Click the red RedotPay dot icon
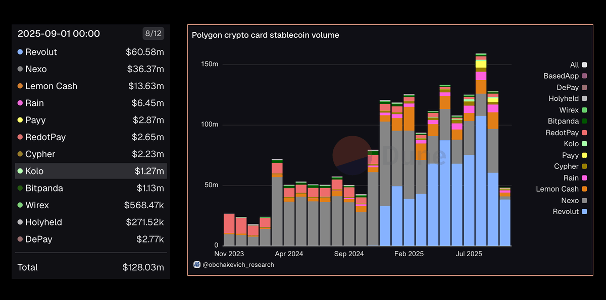606x300 pixels. point(20,137)
